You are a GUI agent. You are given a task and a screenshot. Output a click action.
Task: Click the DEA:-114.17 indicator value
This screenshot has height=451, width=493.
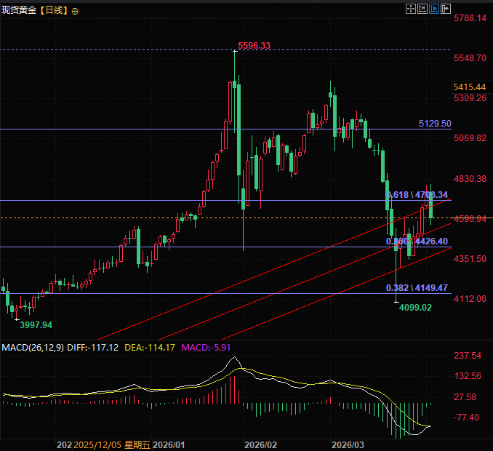(150, 348)
